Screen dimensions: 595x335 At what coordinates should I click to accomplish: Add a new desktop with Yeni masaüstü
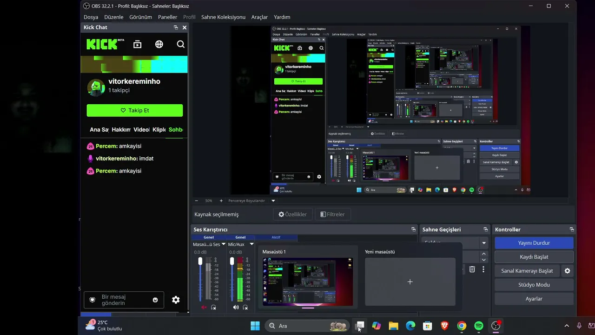click(410, 282)
